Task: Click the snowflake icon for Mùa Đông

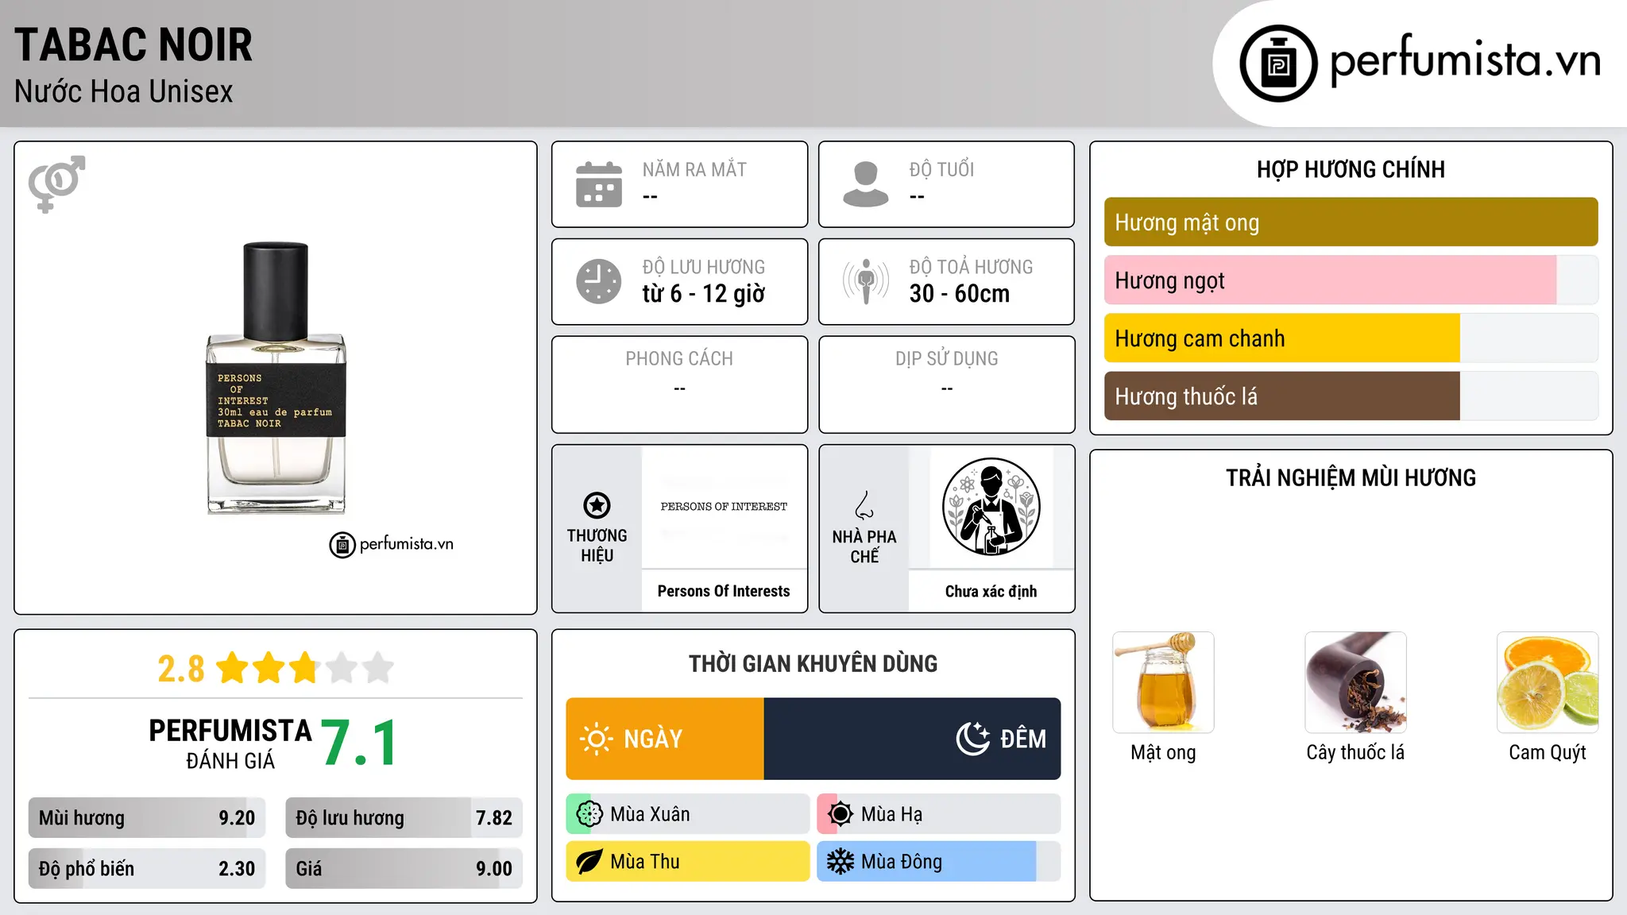Action: click(841, 862)
